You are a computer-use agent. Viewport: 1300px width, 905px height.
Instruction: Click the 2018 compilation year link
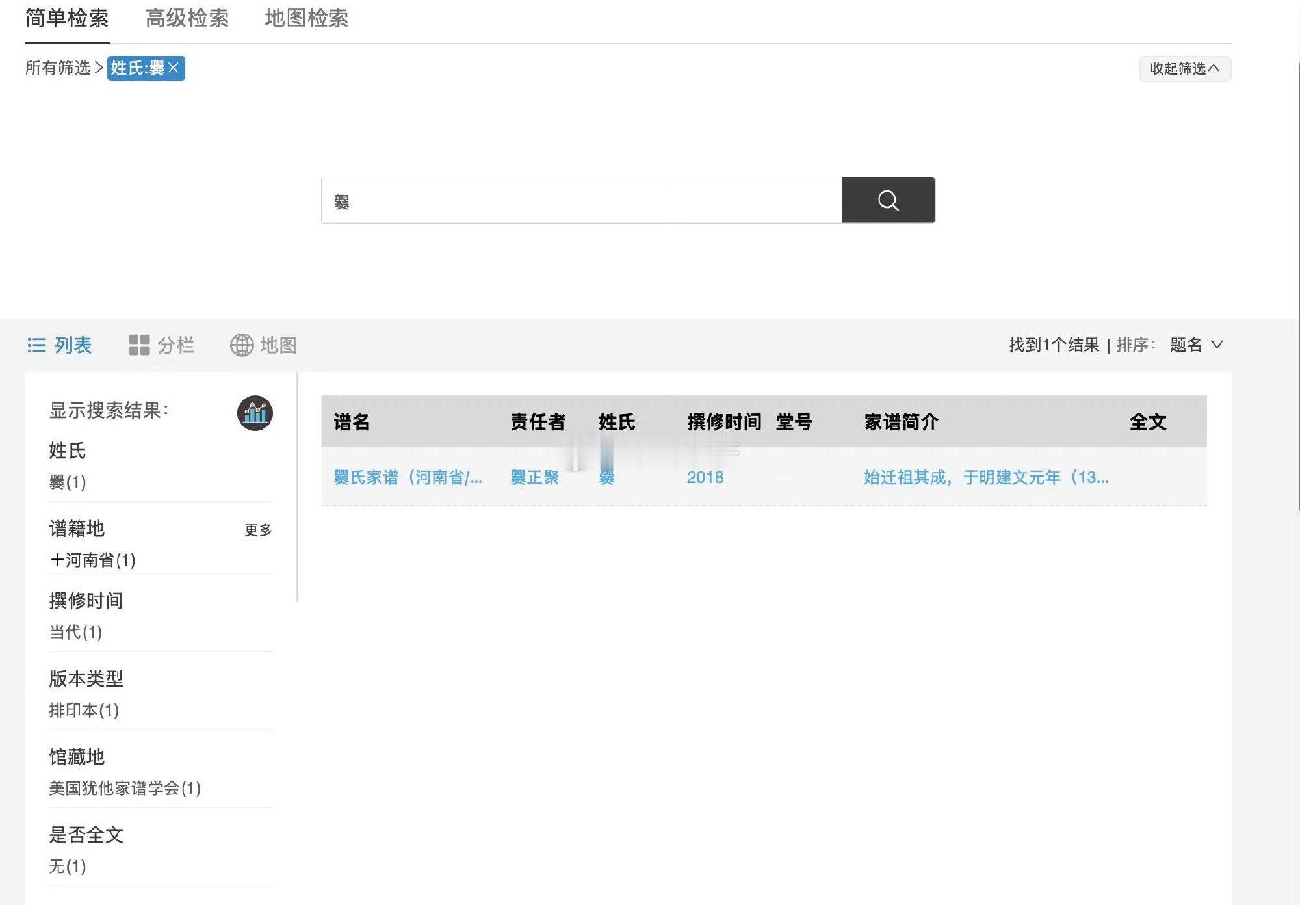[x=705, y=477]
